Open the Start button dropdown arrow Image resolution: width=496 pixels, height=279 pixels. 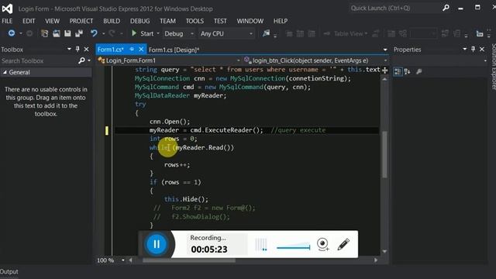158,33
